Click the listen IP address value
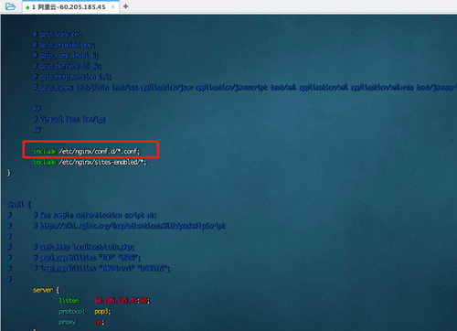Viewport: 457px width, 331px height. [x=122, y=301]
